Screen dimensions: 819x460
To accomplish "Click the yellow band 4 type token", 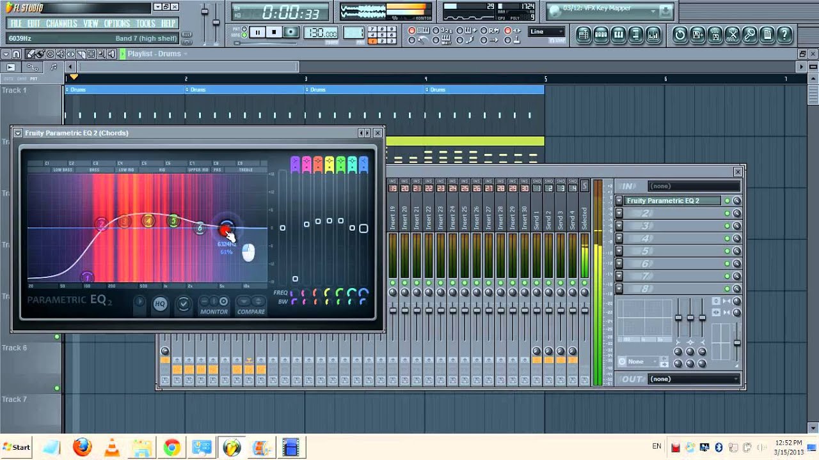I will point(330,165).
